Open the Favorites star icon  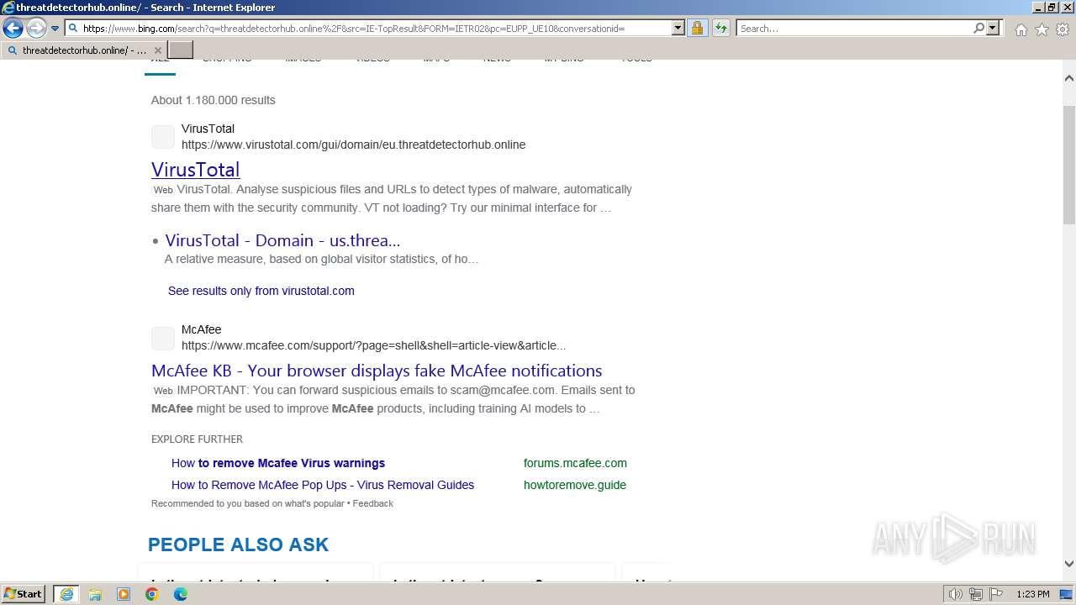point(1042,29)
